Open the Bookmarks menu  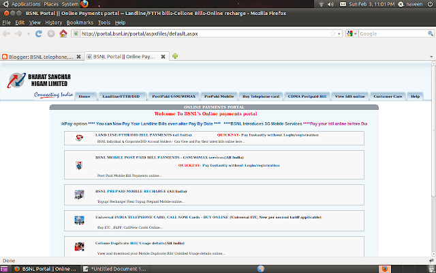coord(80,23)
